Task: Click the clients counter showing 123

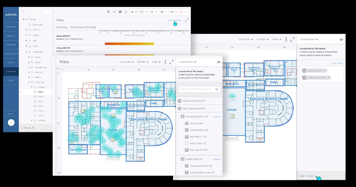Action: (x=144, y=12)
